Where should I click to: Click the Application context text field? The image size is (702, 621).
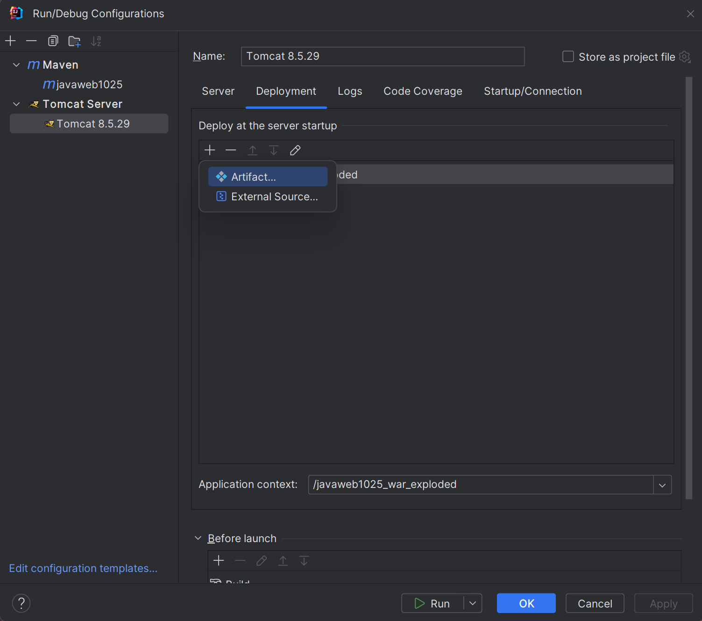(x=481, y=485)
